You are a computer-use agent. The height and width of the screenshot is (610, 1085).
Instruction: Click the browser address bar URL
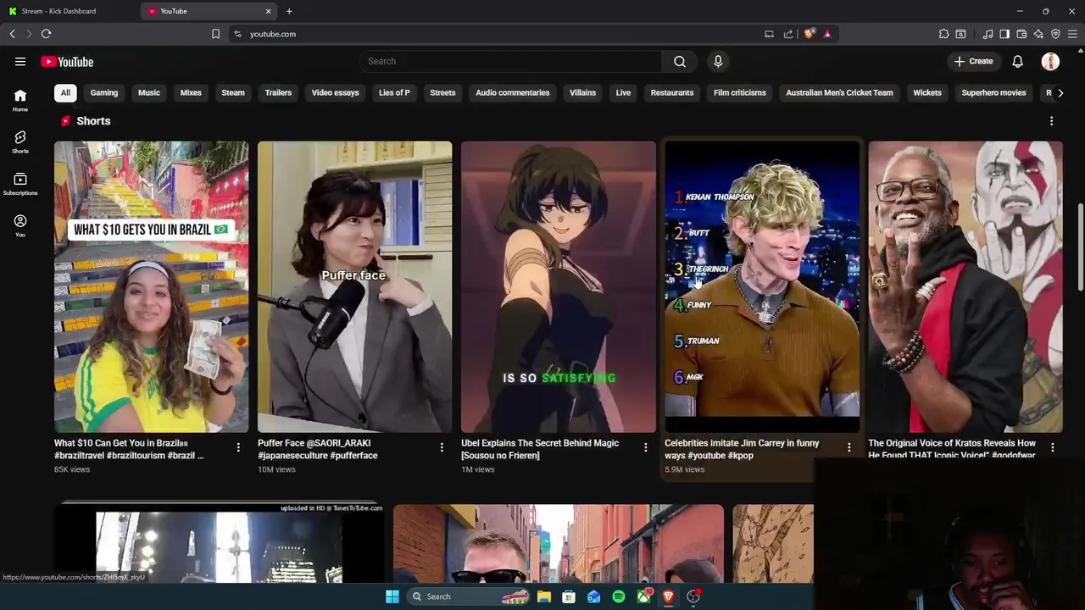[x=272, y=34]
